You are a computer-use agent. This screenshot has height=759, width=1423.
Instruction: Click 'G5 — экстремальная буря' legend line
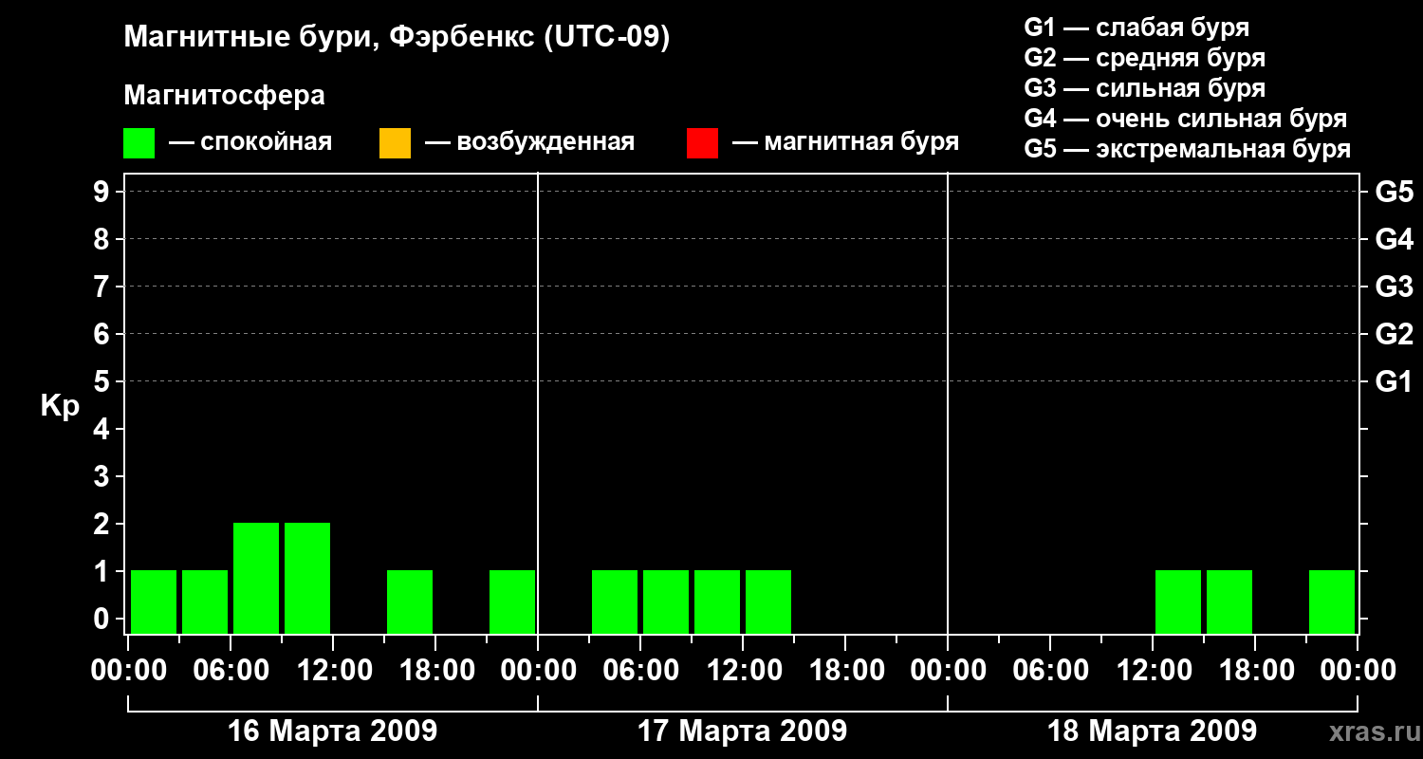tap(1188, 149)
